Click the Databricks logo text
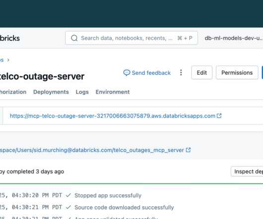Image resolution: width=263 pixels, height=219 pixels. (10, 38)
